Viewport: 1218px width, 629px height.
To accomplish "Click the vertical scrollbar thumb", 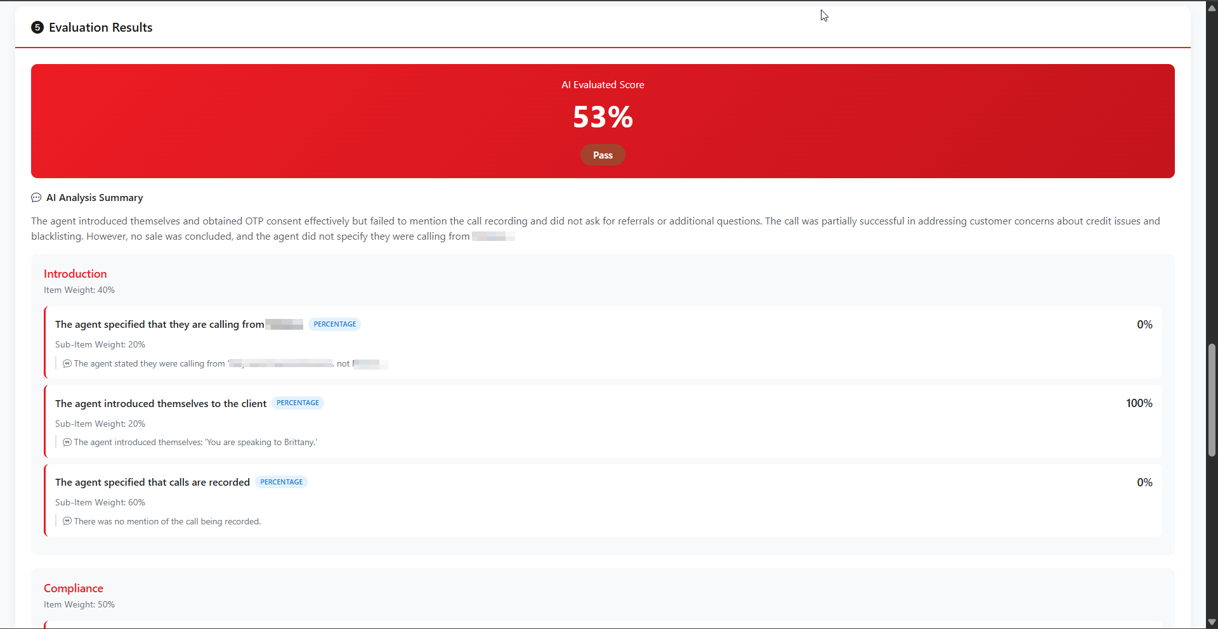I will pyautogui.click(x=1212, y=400).
